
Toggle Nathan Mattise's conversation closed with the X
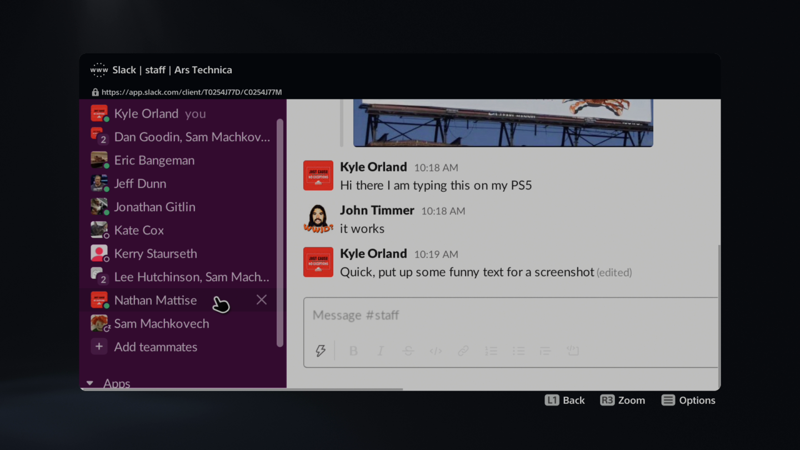[262, 299]
